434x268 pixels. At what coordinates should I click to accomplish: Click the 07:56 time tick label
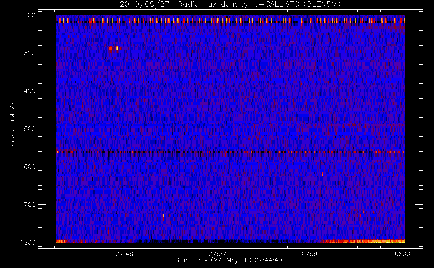click(311, 254)
